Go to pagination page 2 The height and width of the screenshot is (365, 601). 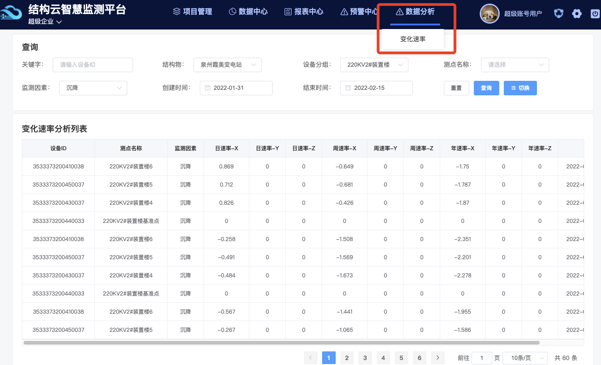[347, 358]
